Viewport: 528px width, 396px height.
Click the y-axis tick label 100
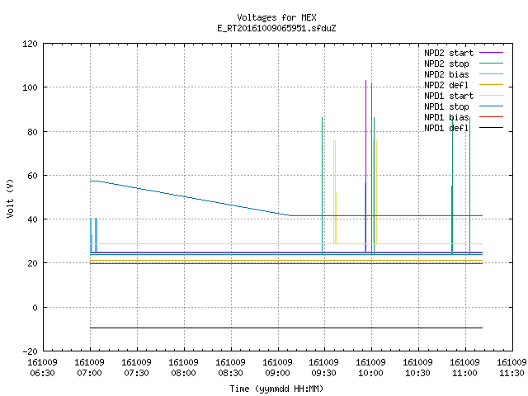(x=30, y=87)
